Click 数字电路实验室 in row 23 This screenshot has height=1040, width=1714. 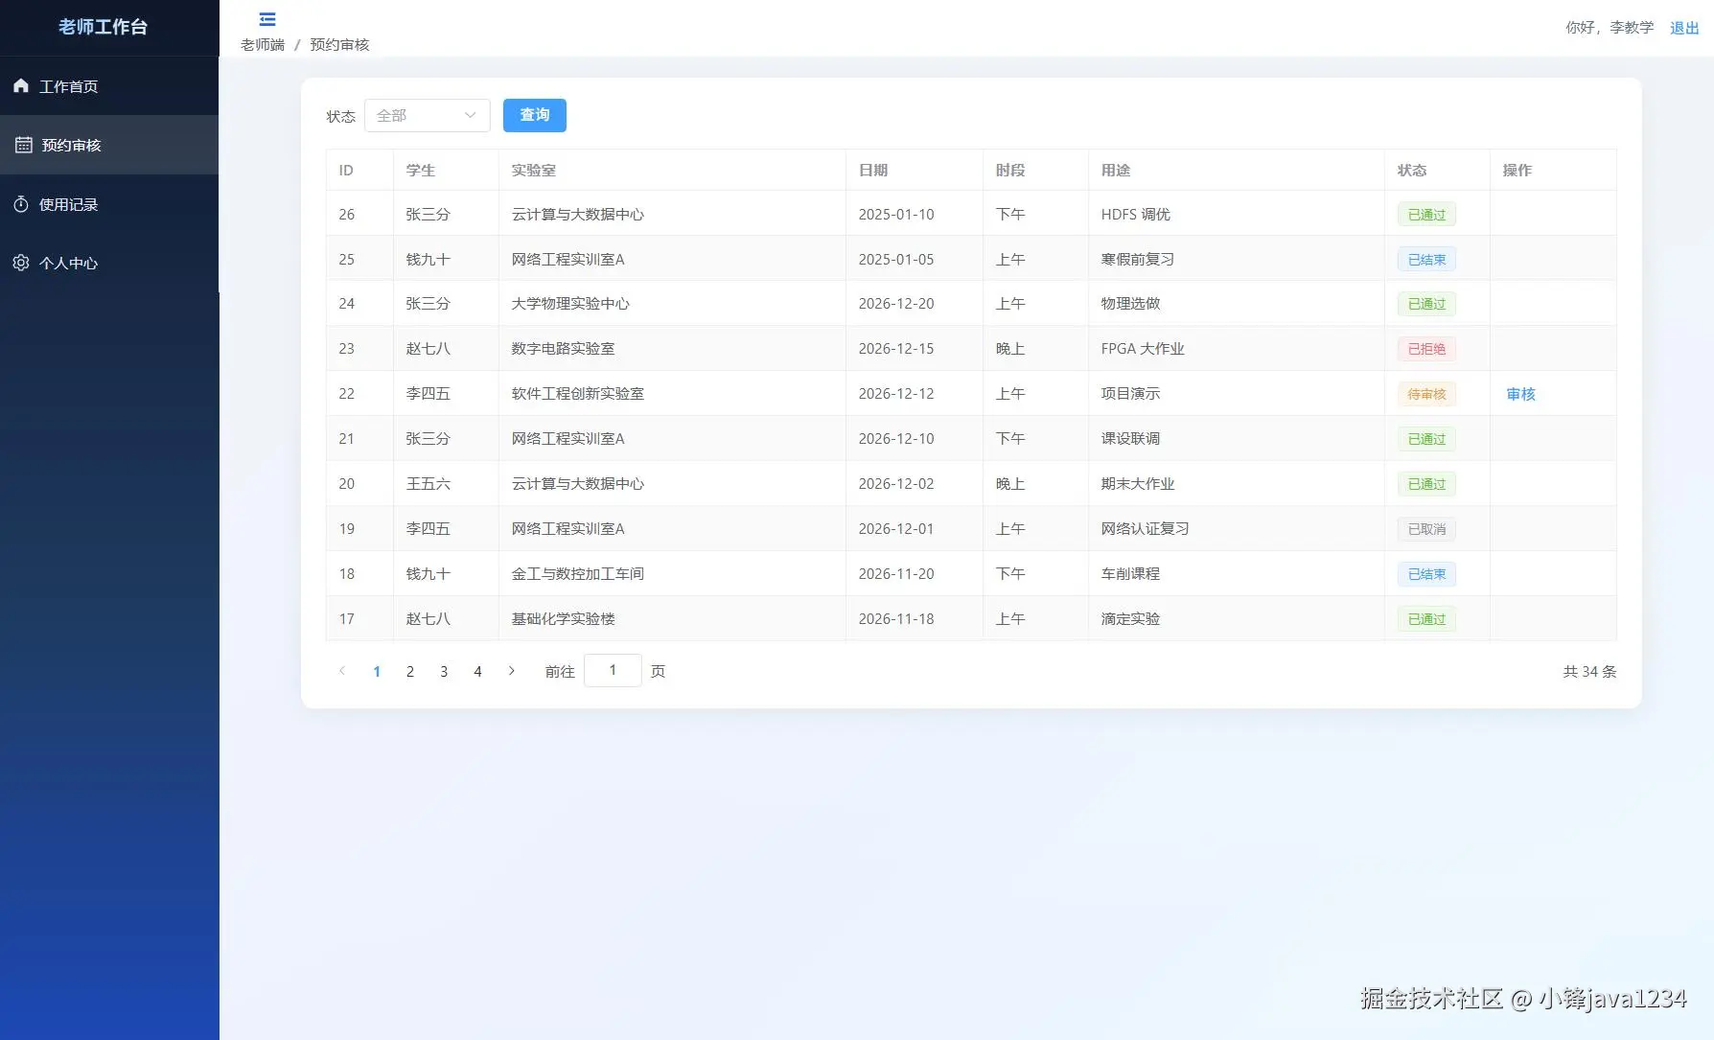pyautogui.click(x=563, y=349)
